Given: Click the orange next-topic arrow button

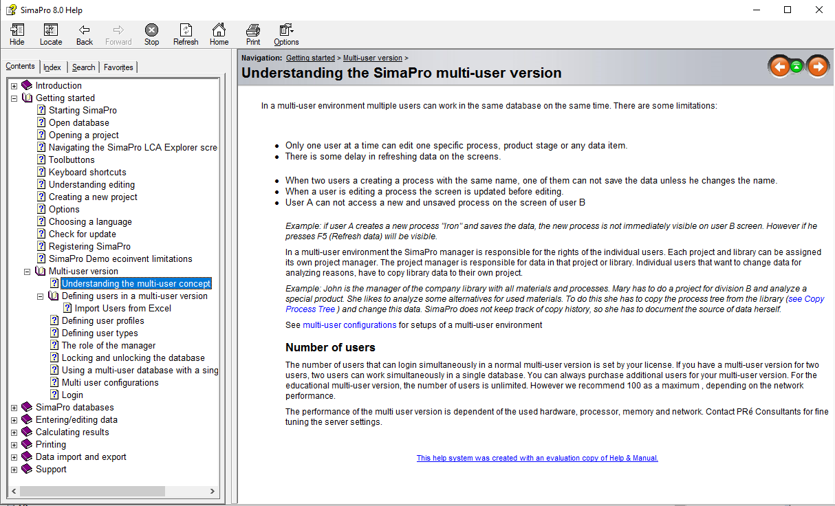Looking at the screenshot, I should click(818, 67).
